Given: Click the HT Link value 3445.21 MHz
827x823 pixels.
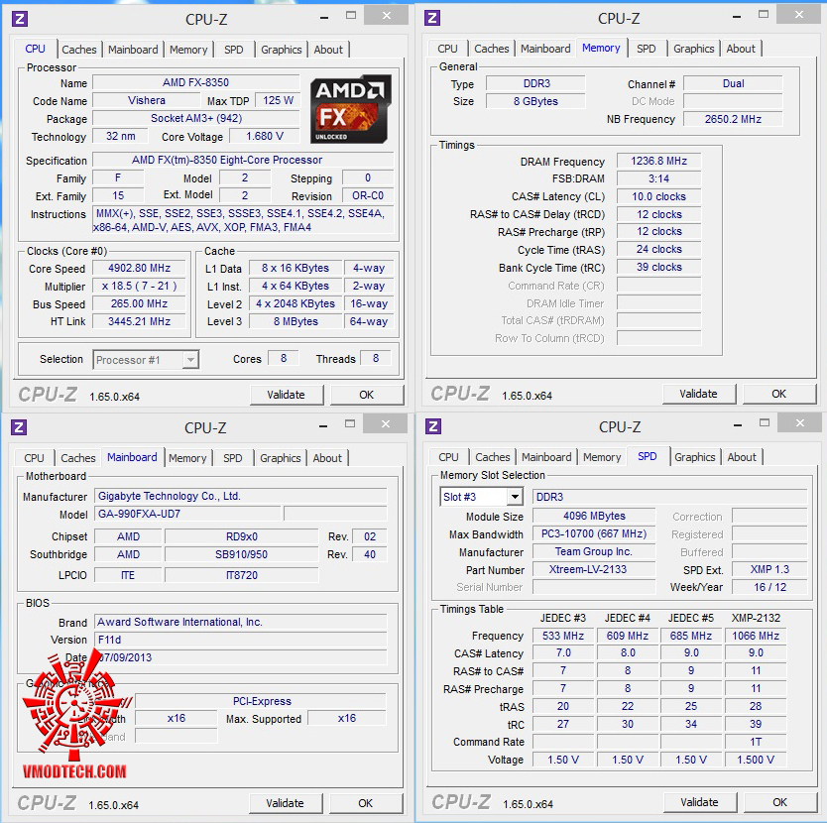Looking at the screenshot, I should (139, 321).
